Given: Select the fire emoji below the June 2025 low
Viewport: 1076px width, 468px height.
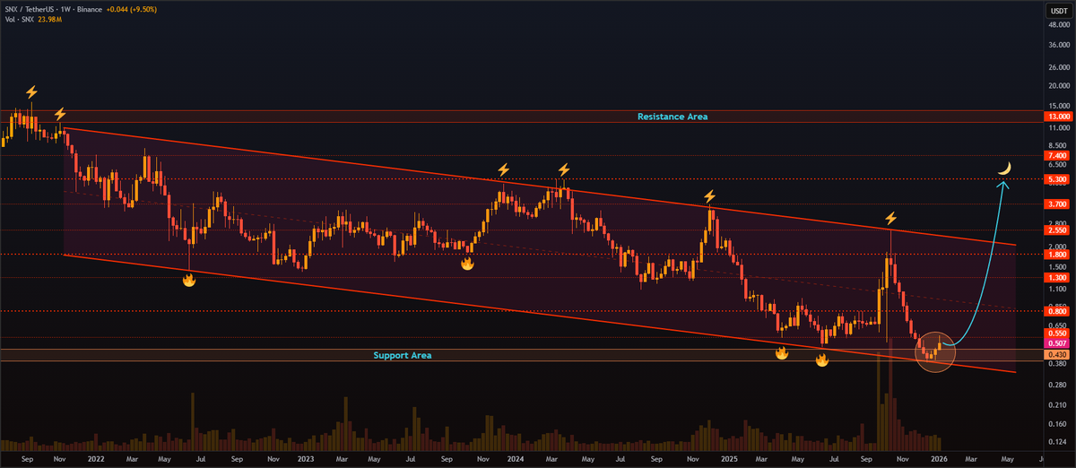Looking at the screenshot, I should click(x=820, y=360).
